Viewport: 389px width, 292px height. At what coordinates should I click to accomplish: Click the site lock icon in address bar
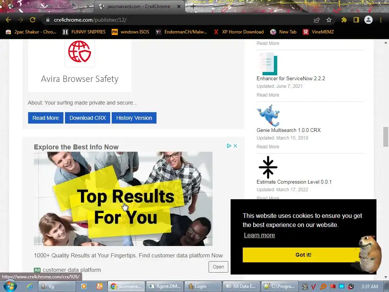[48, 20]
